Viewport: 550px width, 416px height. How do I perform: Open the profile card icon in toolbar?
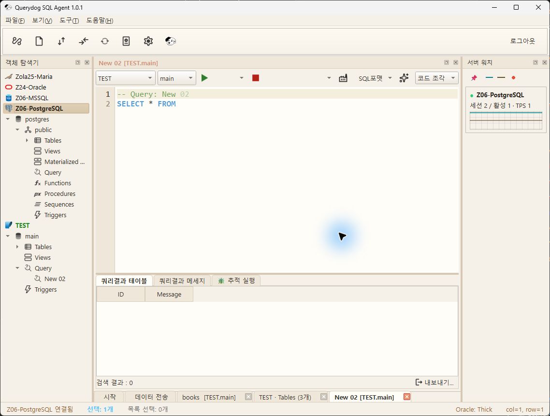point(126,41)
